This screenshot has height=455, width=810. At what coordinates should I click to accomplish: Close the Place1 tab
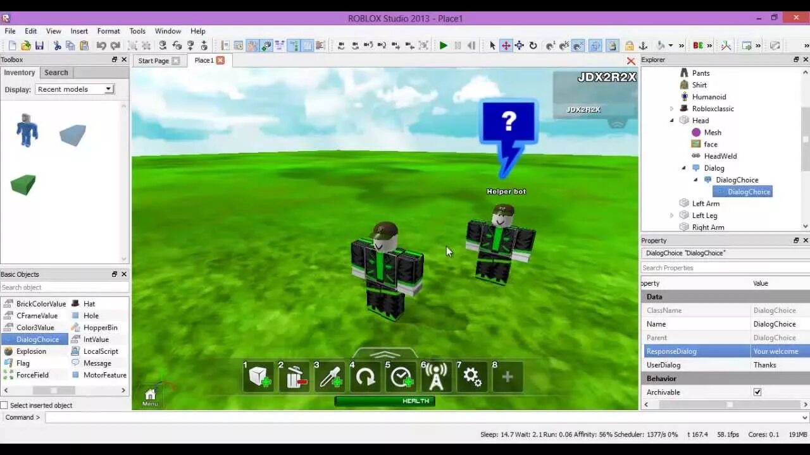[x=220, y=60]
